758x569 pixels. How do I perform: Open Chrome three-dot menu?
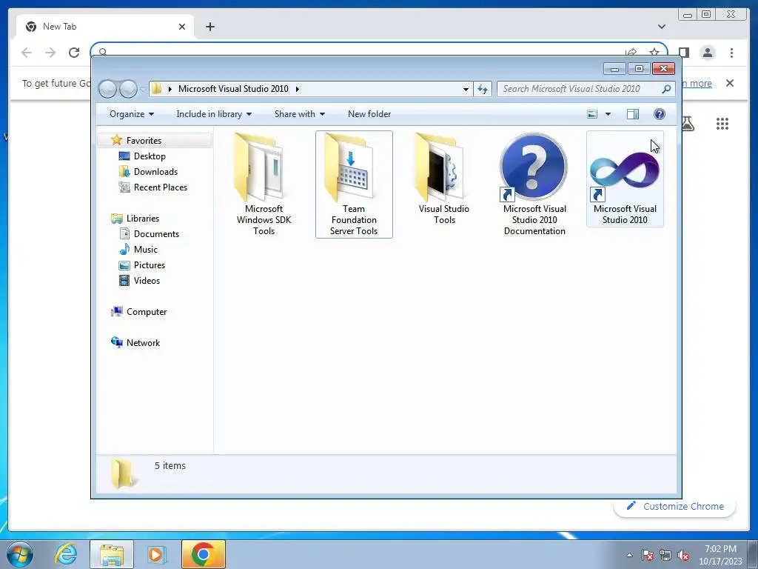731,53
